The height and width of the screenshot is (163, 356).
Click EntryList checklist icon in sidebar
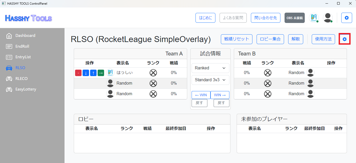tap(9, 57)
